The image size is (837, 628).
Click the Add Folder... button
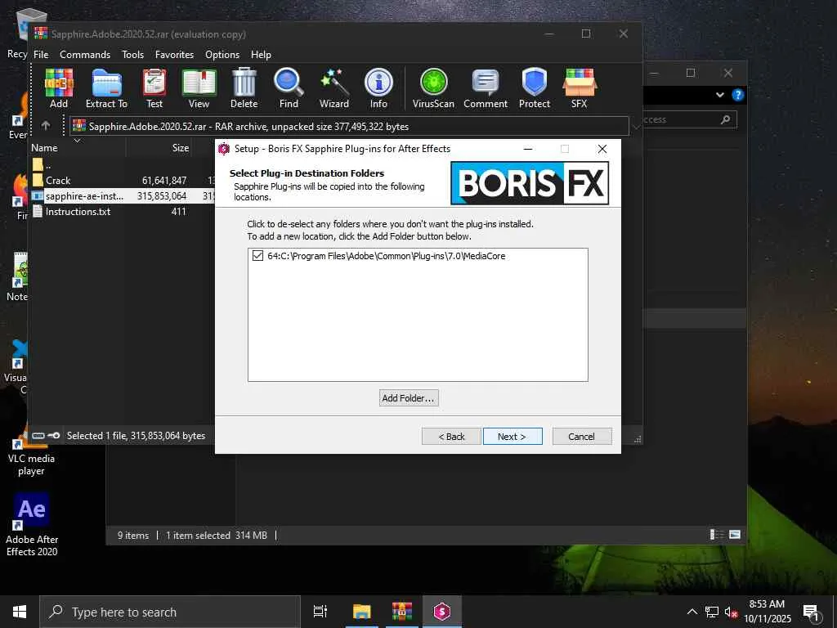[x=409, y=398]
